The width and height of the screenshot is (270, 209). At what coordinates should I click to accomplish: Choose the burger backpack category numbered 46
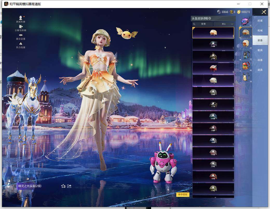coord(246,66)
